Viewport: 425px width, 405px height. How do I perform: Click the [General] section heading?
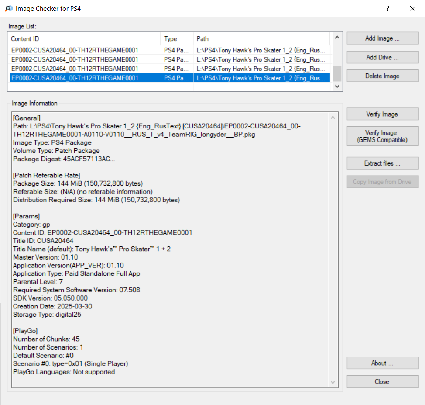[27, 118]
